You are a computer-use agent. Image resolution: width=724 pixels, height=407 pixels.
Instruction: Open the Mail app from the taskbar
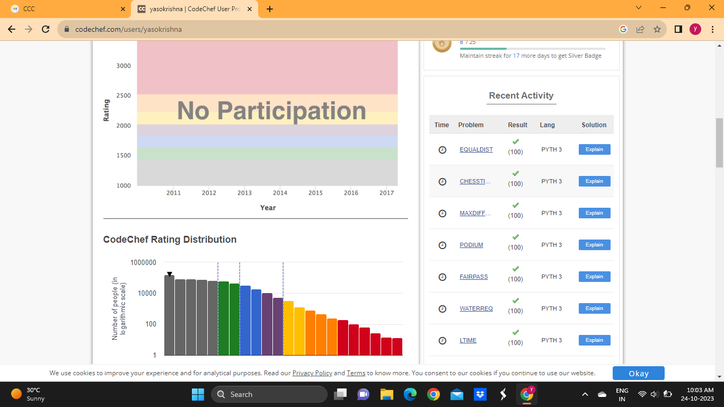tap(457, 394)
